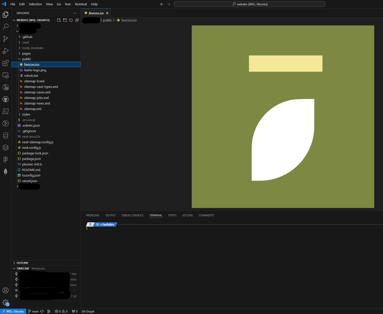This screenshot has height=314, width=383.
Task: Refresh the Explorer file tree
Action: click(71, 20)
